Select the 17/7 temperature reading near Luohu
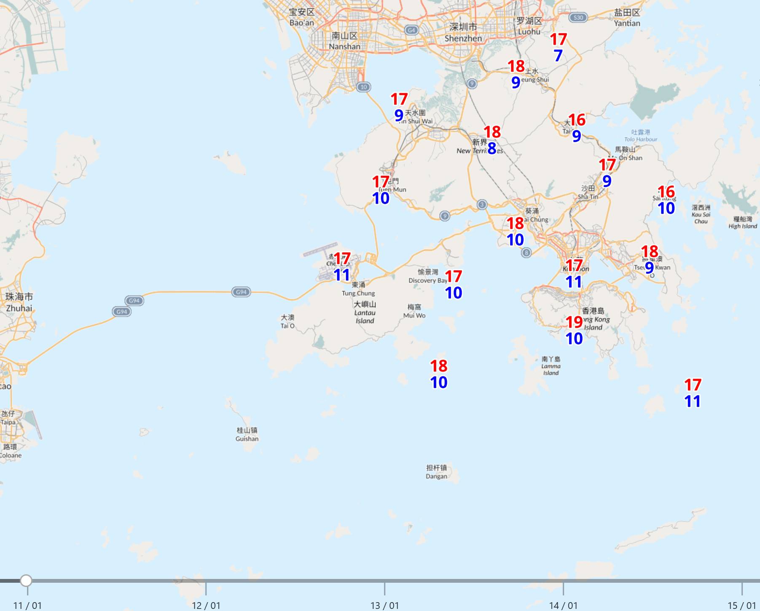This screenshot has width=760, height=611. coord(559,47)
